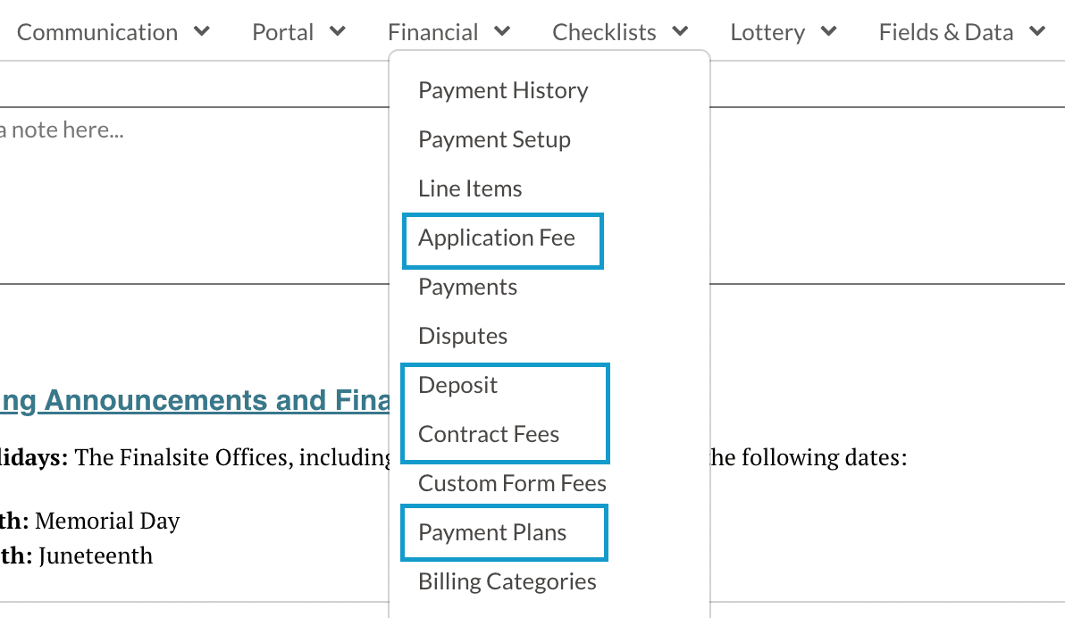
Task: Select Billing Categories
Action: point(507,580)
